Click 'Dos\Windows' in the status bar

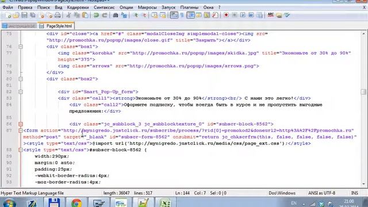282,193
